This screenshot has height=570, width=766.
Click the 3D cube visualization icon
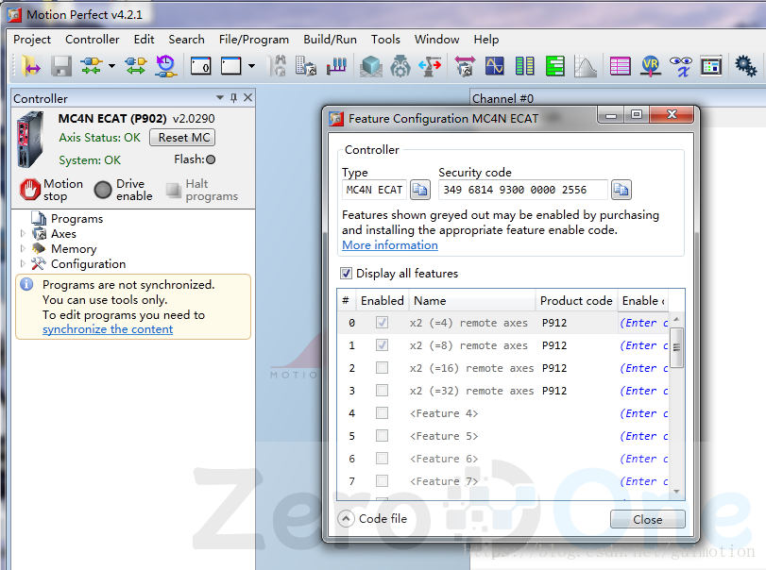point(371,66)
